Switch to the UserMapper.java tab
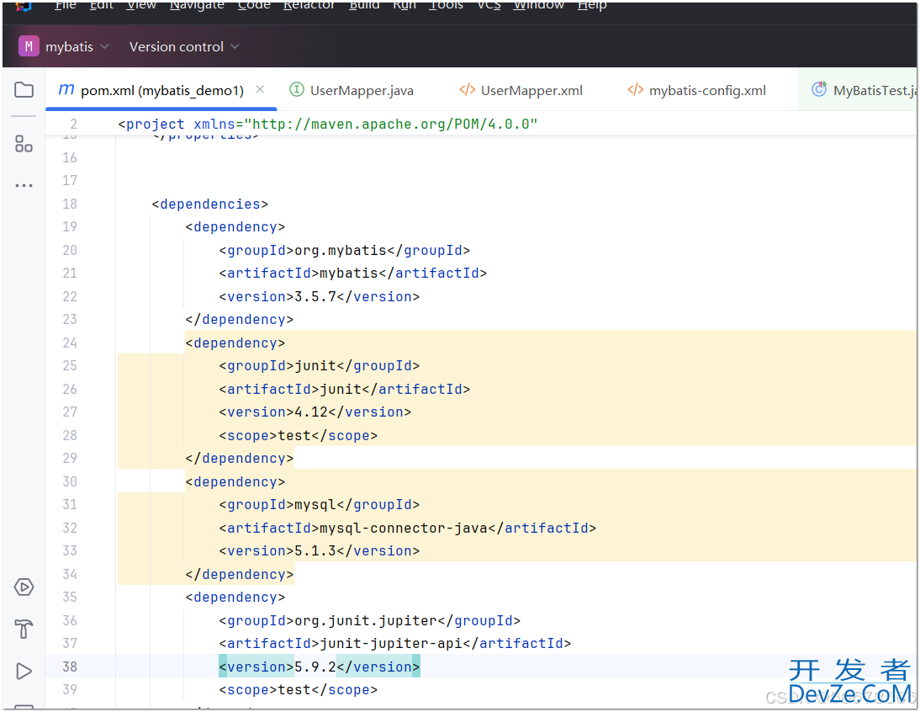Viewport: 920px width, 712px height. tap(352, 90)
